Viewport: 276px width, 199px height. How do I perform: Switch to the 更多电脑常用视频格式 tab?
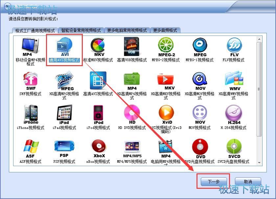point(127,30)
